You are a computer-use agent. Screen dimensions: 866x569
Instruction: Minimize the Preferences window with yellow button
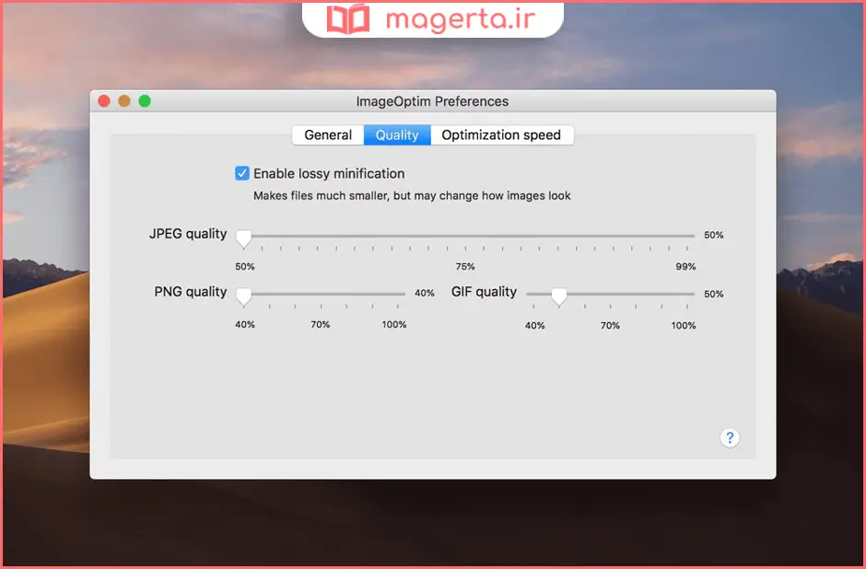pos(124,101)
